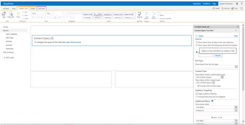Image resolution: width=245 pixels, height=125 pixels.
Task: Switch to the WEB PART ribbon tab
Action: (42, 9)
